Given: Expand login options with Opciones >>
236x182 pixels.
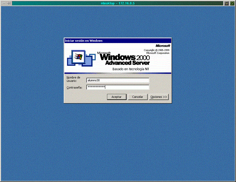Looking at the screenshot, I should 159,97.
